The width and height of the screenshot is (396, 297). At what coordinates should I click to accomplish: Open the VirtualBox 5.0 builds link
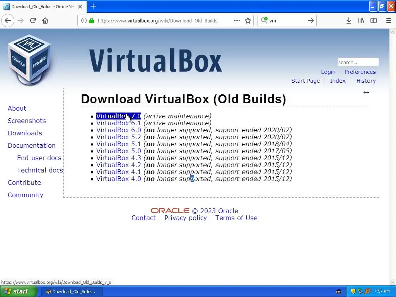(118, 151)
